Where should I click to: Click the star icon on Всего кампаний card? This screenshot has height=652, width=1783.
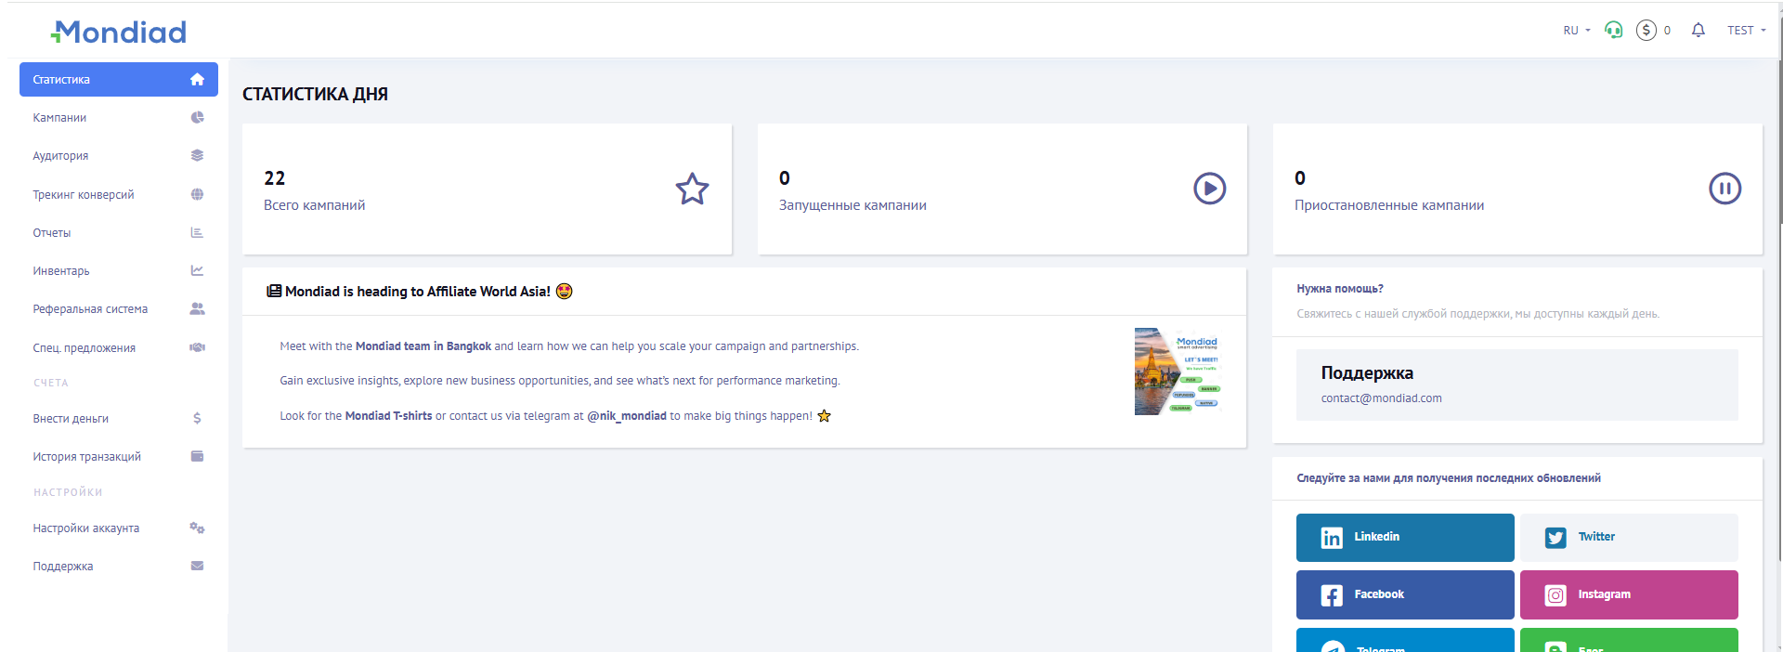click(x=692, y=189)
